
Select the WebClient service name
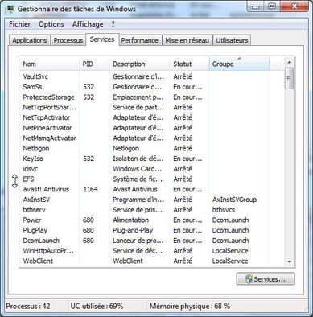pyautogui.click(x=38, y=261)
